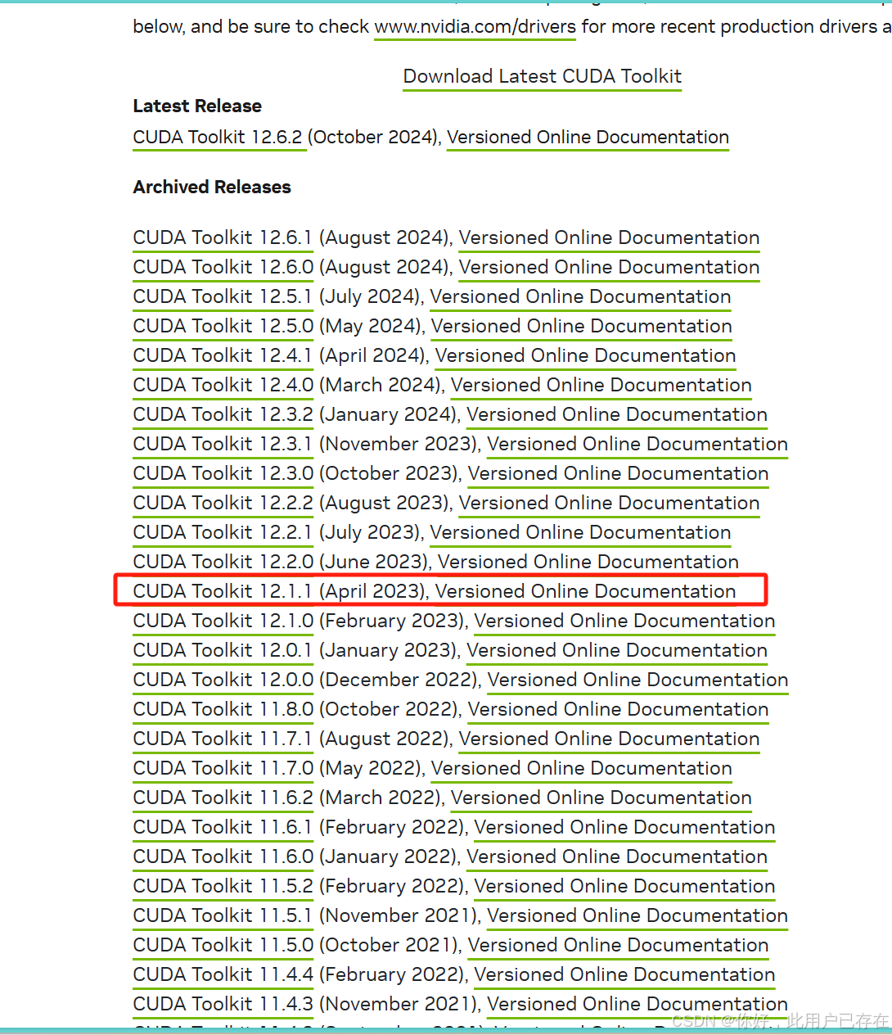The height and width of the screenshot is (1035, 892).
Task: Open documentation link beside CUDA Toolkit 11.8.0
Action: pyautogui.click(x=619, y=709)
